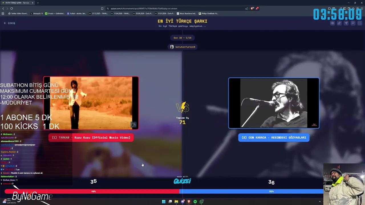Viewport: 365px width, 205px height.
Task: Open the Philips OneBlade bookmark
Action: 208,13
